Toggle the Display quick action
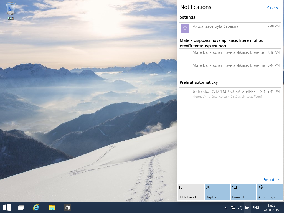The width and height of the screenshot is (284, 213). [x=217, y=192]
